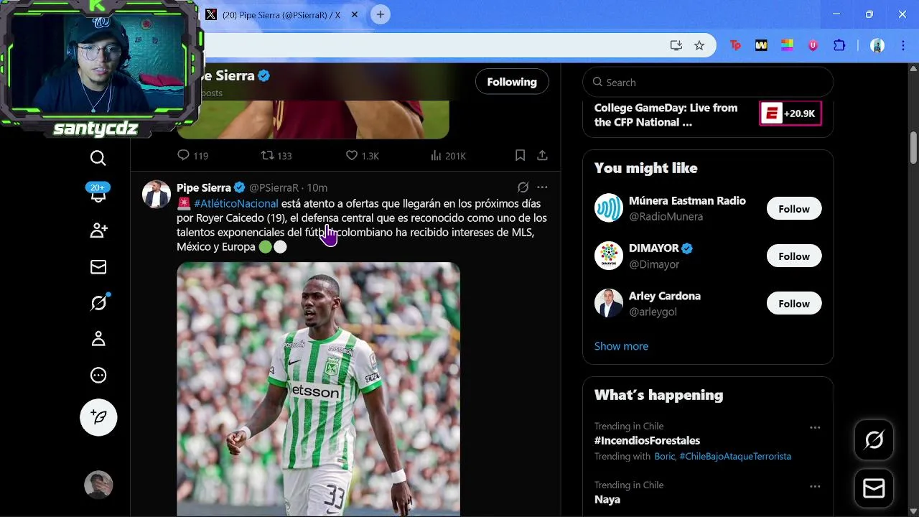View analytics showing 201K views
Screen dimensions: 919x517
coord(448,155)
